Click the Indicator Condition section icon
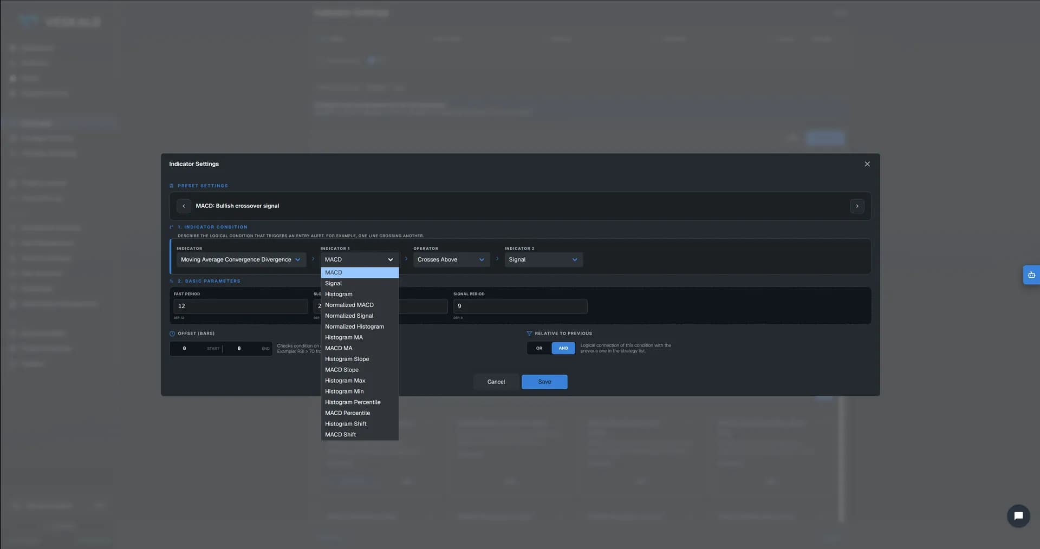 [172, 227]
